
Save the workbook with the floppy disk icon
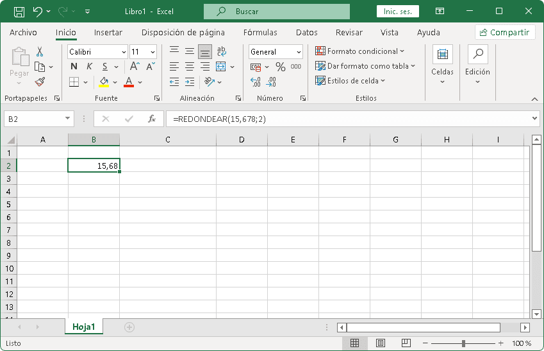19,12
